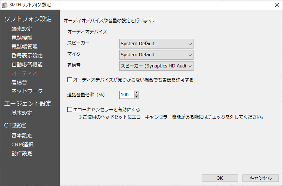The width and height of the screenshot is (283, 186).
Task: Select CRM選択 under CTI設定
Action: (x=22, y=145)
